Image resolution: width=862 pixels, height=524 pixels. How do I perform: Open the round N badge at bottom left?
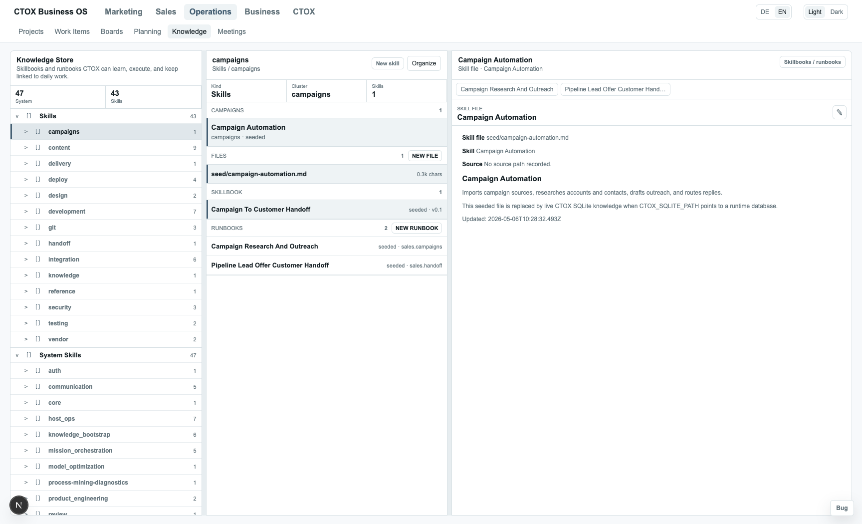click(19, 505)
